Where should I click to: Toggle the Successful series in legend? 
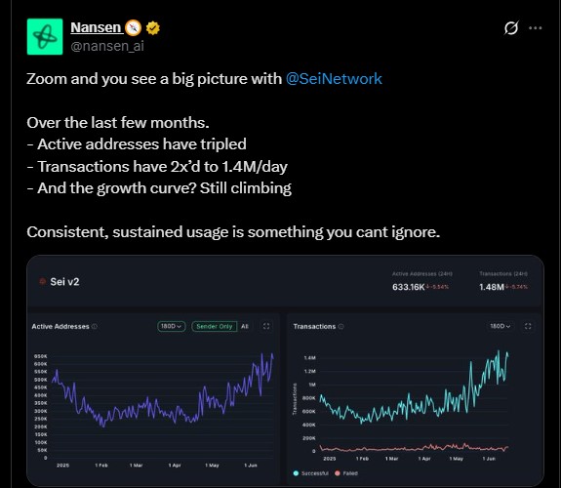point(311,473)
